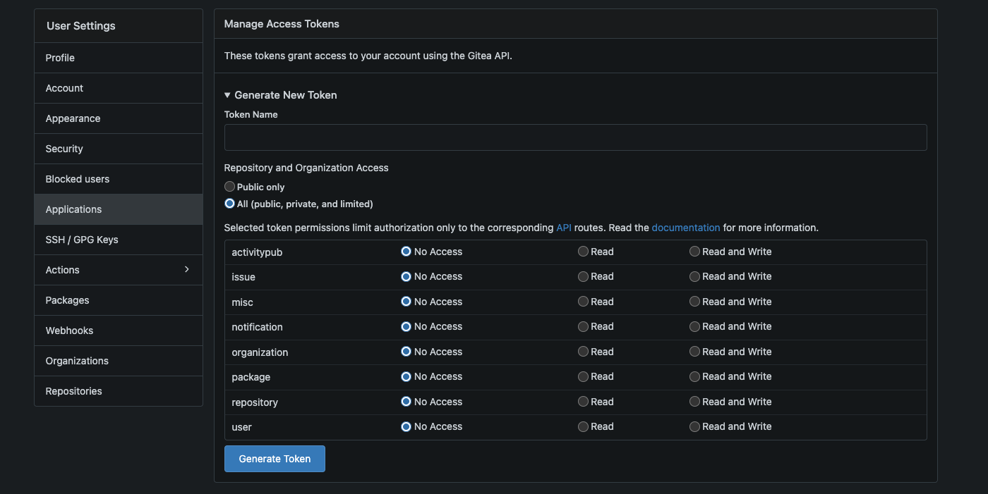Select All (public, private, and limited)

point(230,204)
